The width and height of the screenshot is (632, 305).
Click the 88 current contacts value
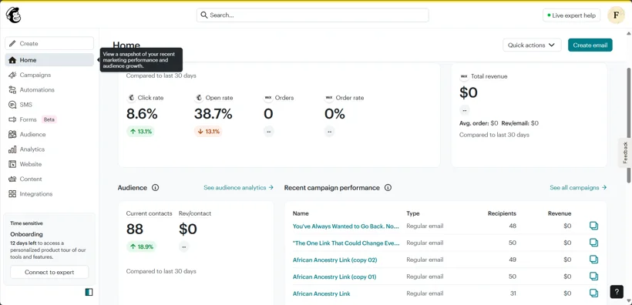click(x=135, y=230)
